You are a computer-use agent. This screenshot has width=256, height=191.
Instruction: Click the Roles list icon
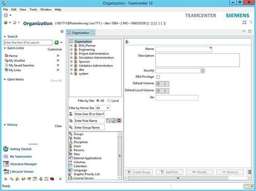pyautogui.click(x=71, y=138)
